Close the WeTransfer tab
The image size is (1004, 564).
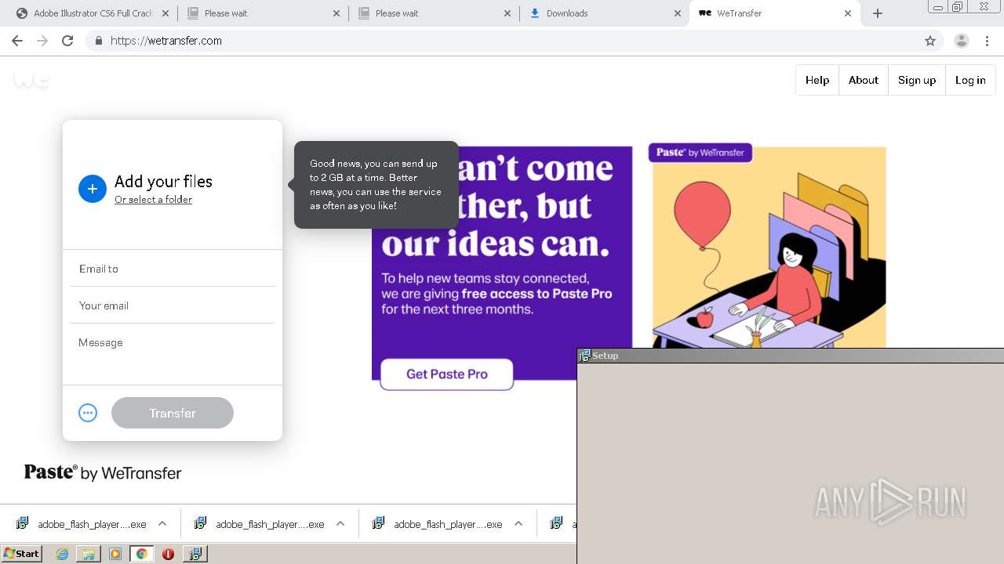click(848, 13)
